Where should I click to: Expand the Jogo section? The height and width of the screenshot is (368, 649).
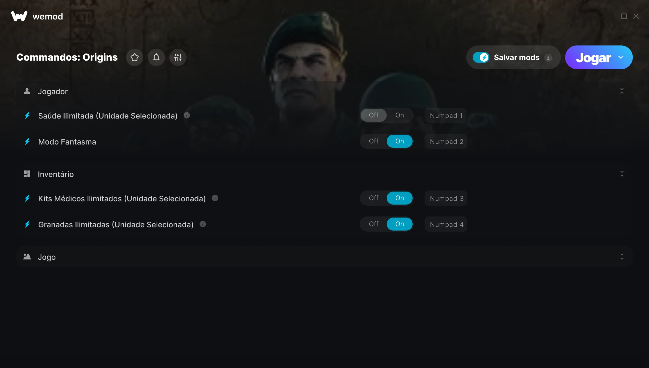(x=622, y=257)
